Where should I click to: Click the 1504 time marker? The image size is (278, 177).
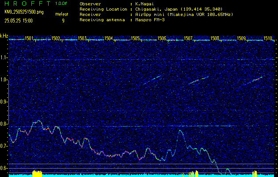[109, 38]
